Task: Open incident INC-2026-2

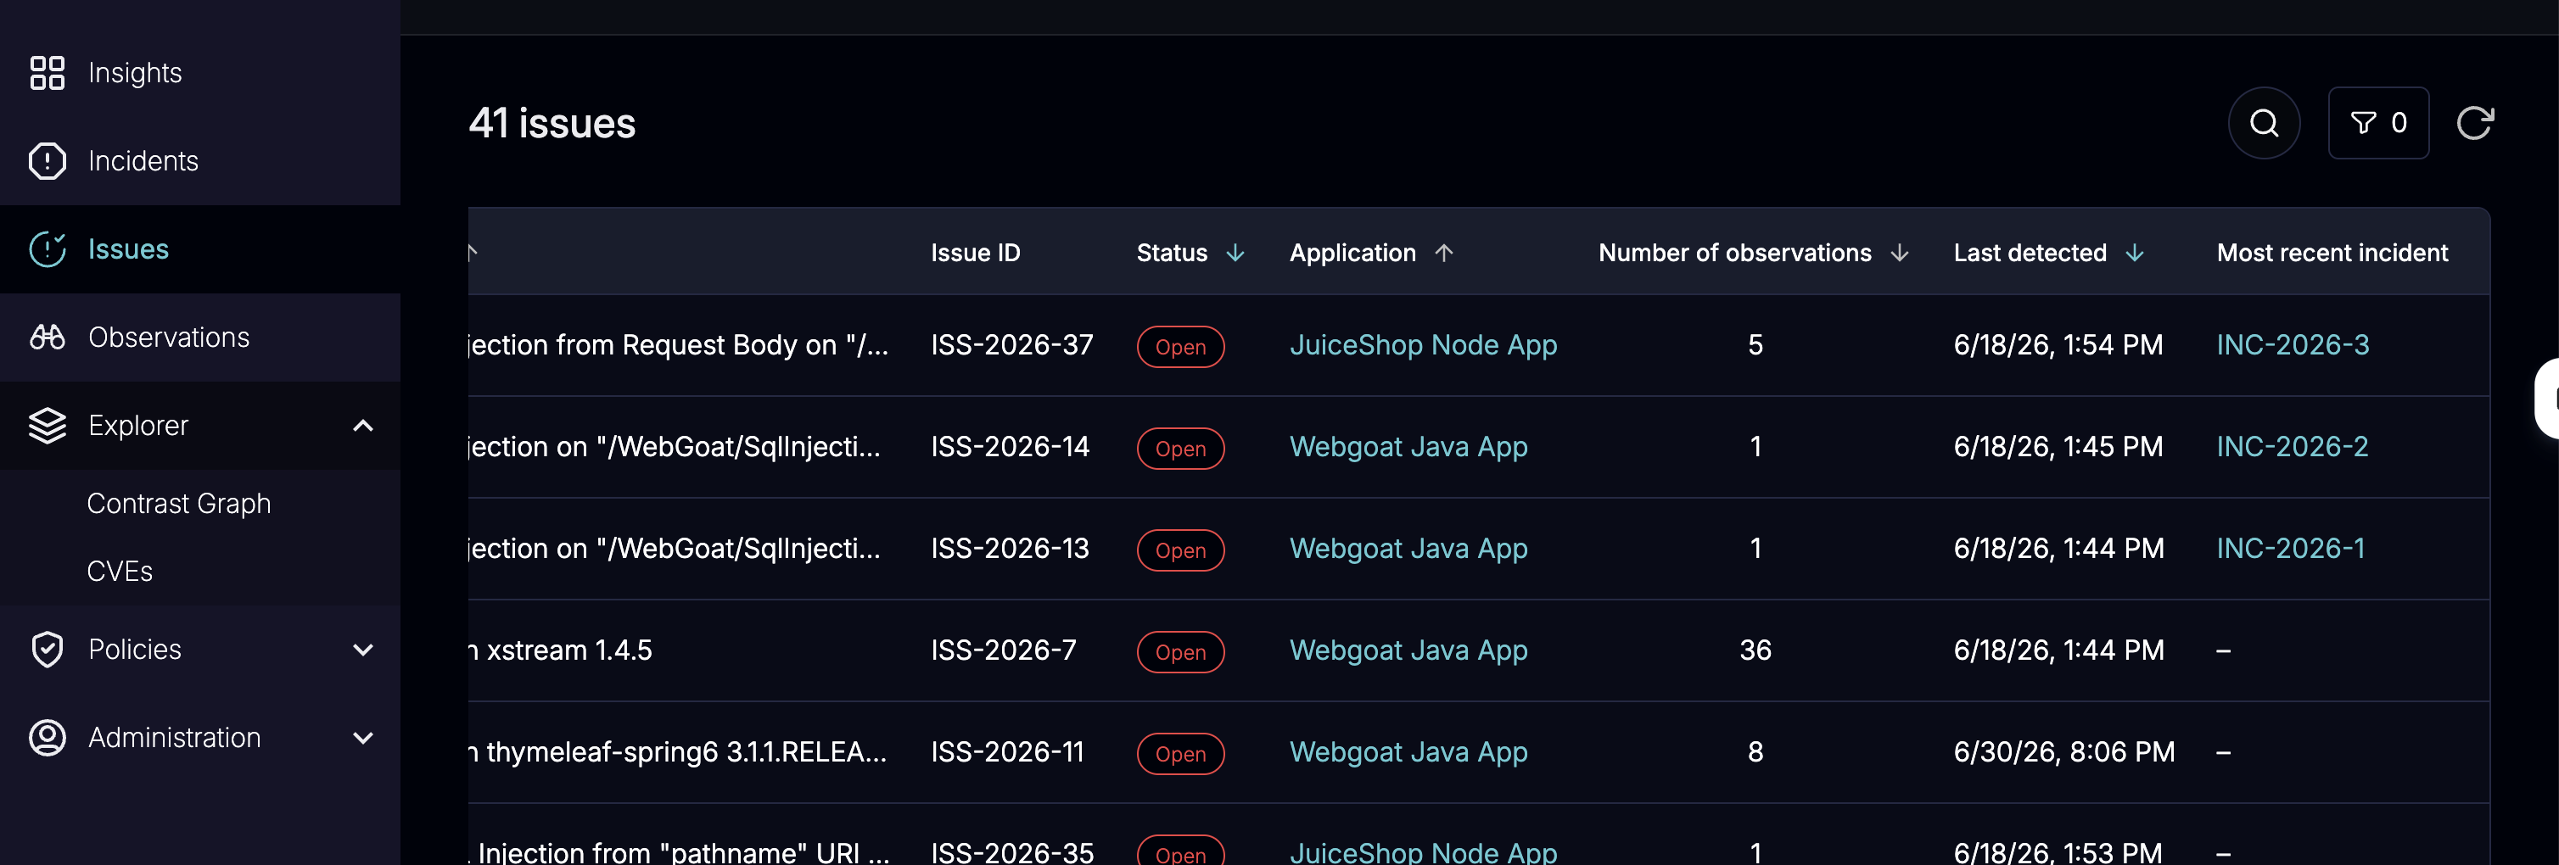Action: tap(2292, 447)
